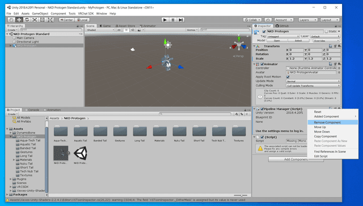Open the Culling Mode dropdown
The image size is (363, 206).
coord(313,85)
